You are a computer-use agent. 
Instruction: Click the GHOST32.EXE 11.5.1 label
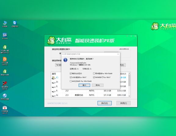57,103
